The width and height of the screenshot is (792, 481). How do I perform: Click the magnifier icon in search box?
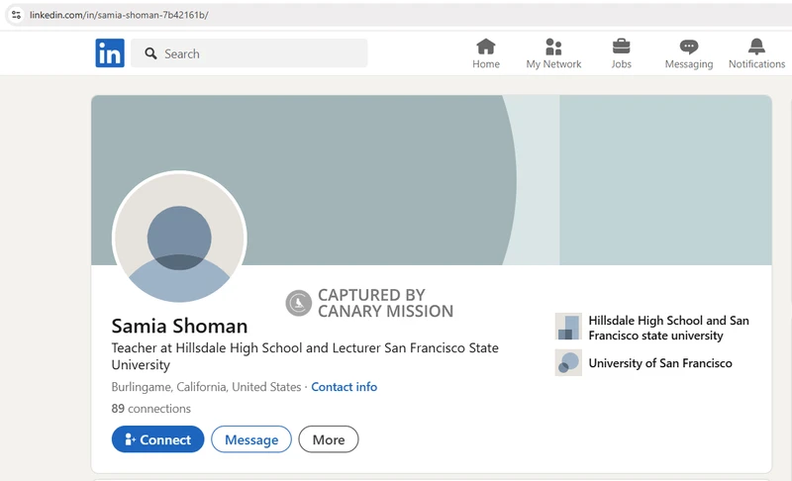click(151, 53)
